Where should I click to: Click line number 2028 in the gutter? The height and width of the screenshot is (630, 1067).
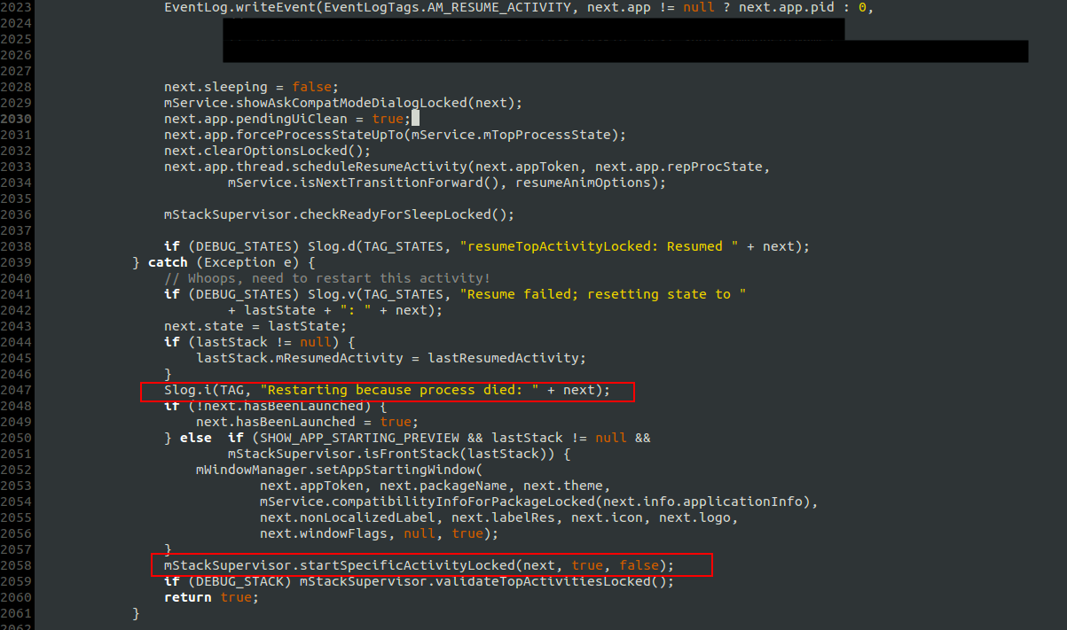16,87
